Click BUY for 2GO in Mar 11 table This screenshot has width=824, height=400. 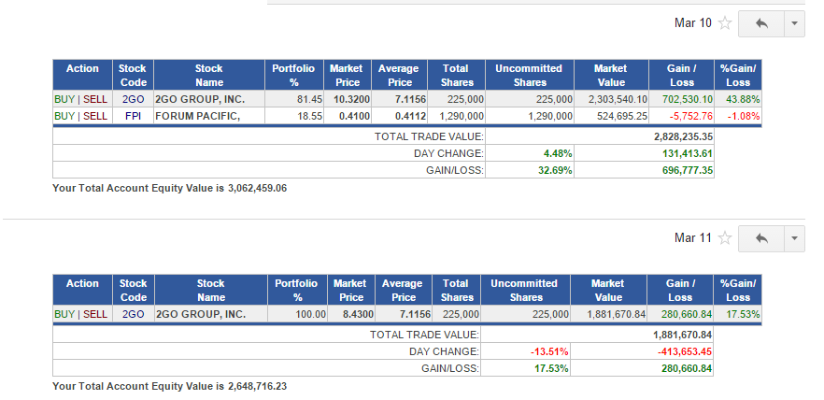(64, 314)
